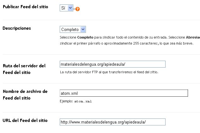Click the orange help icon beside Publicar Feed
200x133 pixels.
(x=77, y=9)
